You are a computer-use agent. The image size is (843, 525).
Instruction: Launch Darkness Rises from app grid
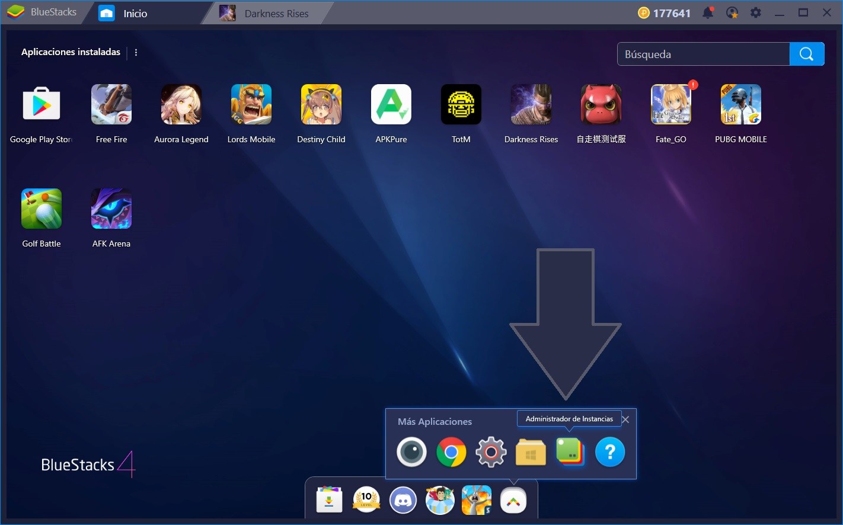531,104
